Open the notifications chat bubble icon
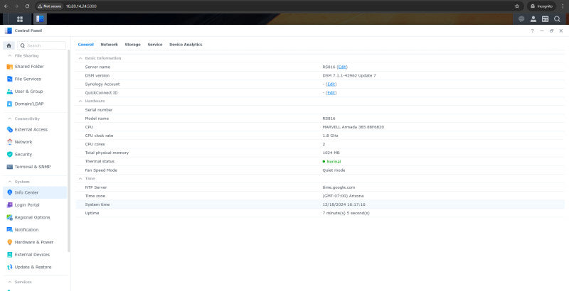This screenshot has width=569, height=291. (521, 19)
